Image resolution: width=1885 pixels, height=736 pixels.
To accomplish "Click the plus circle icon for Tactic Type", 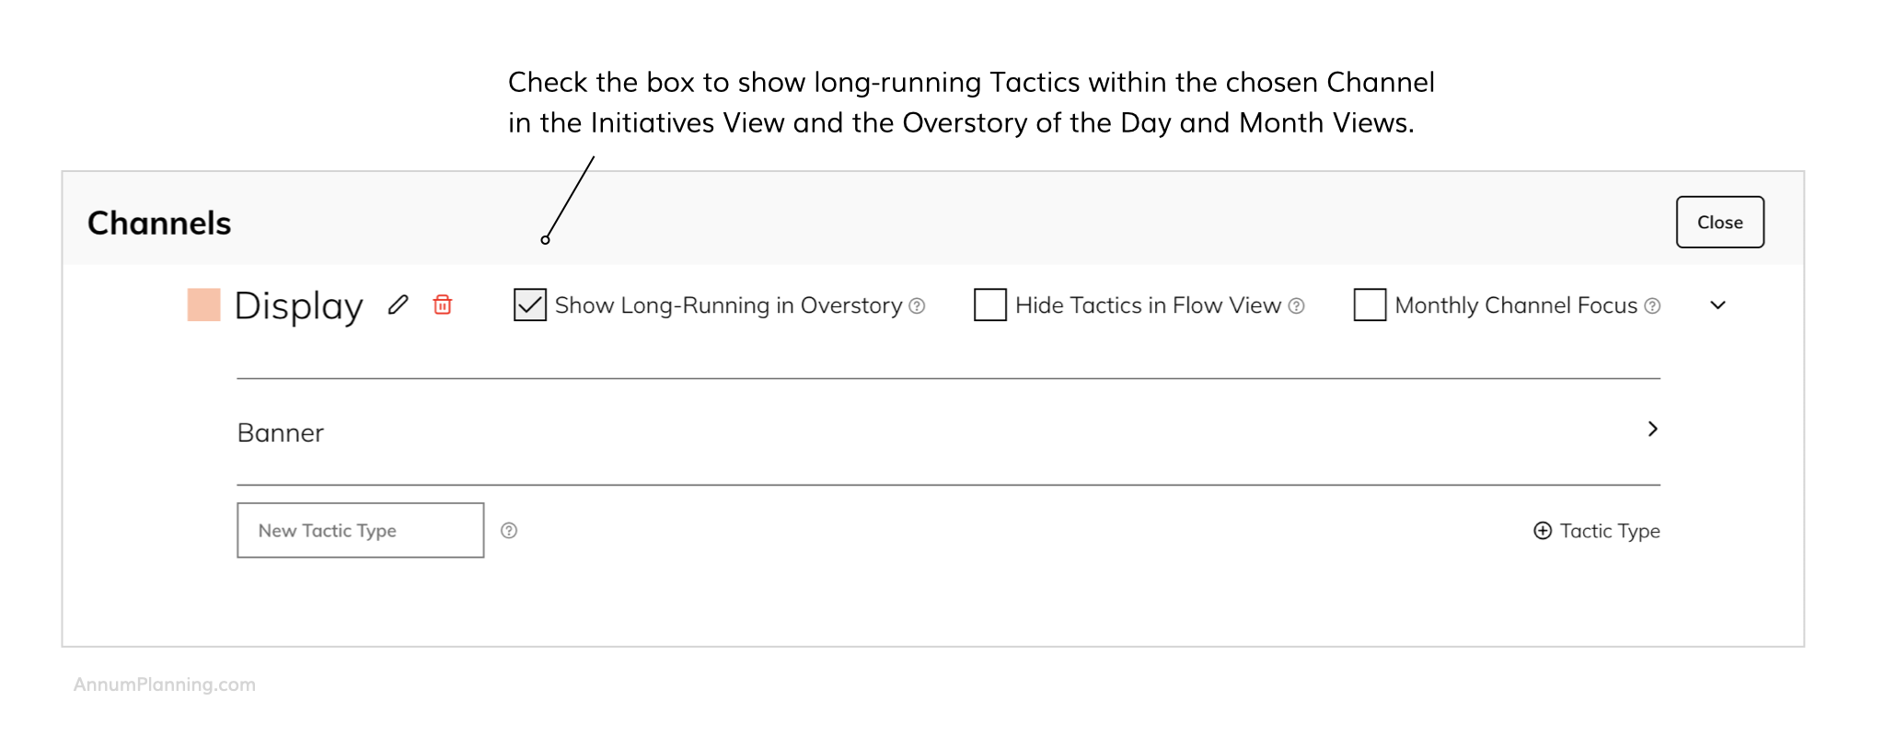I will coord(1543,530).
